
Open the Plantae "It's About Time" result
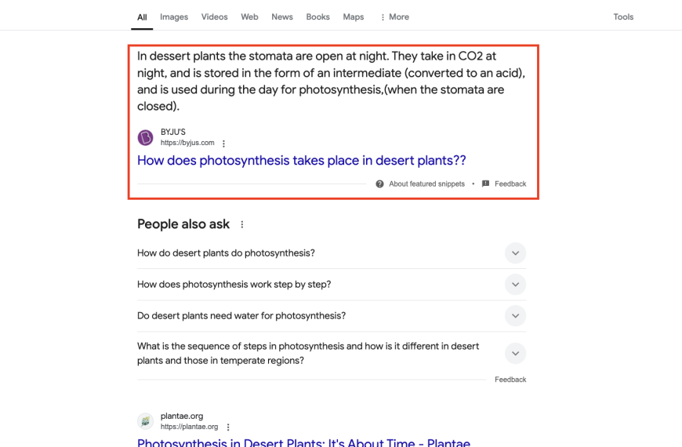[x=303, y=442]
